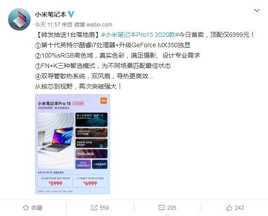Open the 小米笔记本 profile avatar
Image resolution: width=268 pixels, height=216 pixels.
[19, 19]
